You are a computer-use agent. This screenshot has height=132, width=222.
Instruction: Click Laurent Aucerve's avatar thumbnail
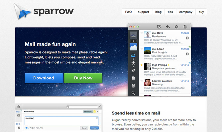click(148, 83)
